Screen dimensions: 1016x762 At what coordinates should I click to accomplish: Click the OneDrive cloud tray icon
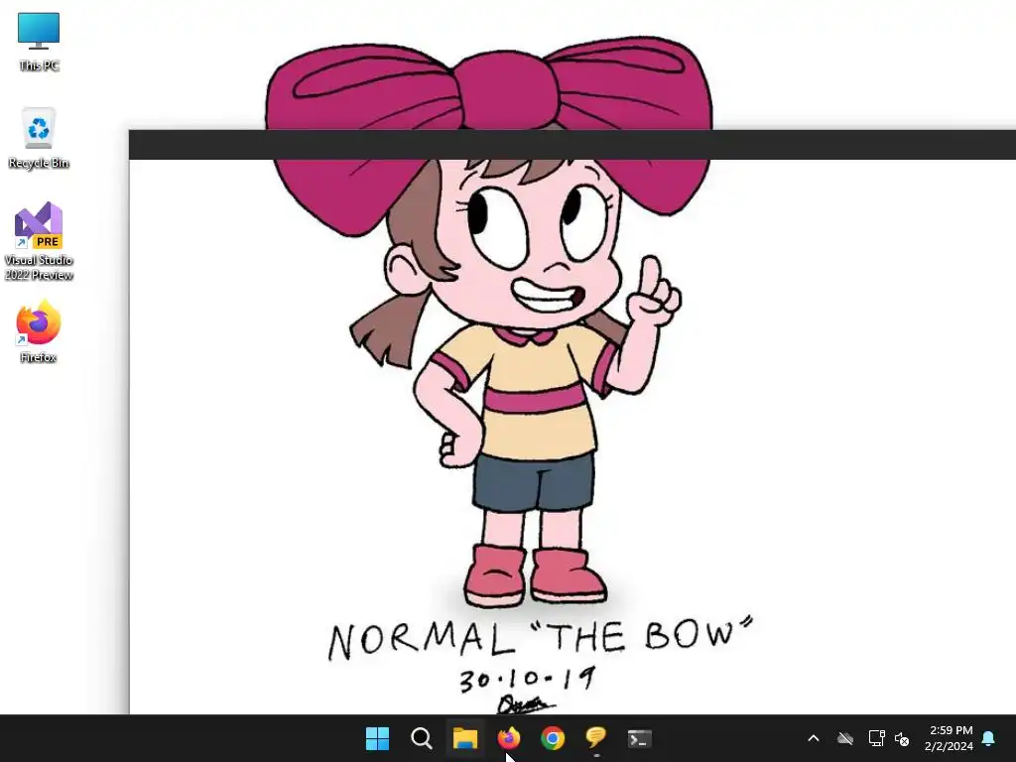tap(845, 738)
